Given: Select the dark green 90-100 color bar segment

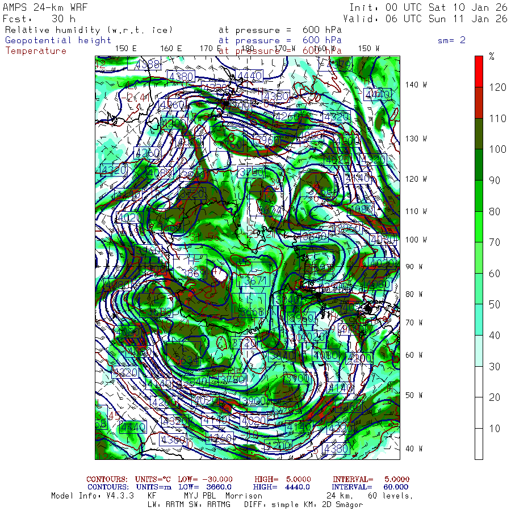Looking at the screenshot, I should pos(479,165).
